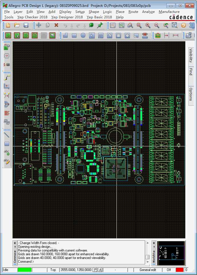Click the Place Manually component icon

[x=7, y=47]
